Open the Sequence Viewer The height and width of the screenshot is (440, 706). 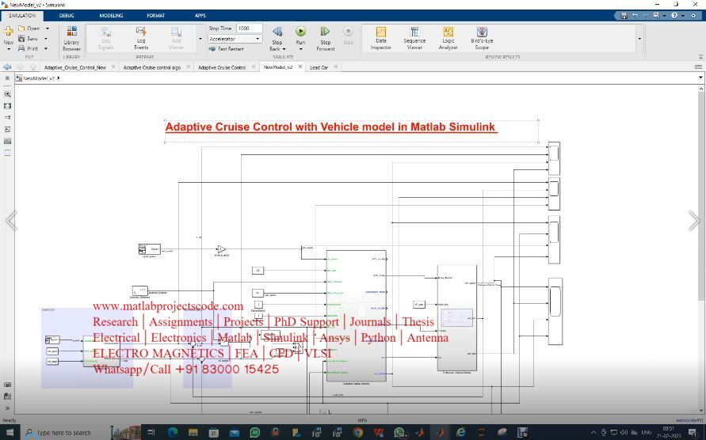(x=414, y=37)
